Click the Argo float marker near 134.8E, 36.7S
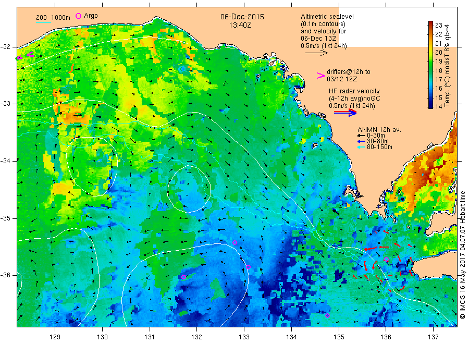The width and height of the screenshot is (469, 344). click(x=328, y=315)
